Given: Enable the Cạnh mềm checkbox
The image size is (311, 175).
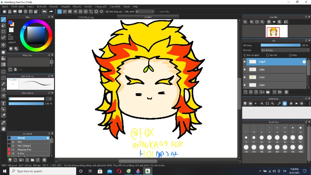Looking at the screenshot, I should 157,12.
